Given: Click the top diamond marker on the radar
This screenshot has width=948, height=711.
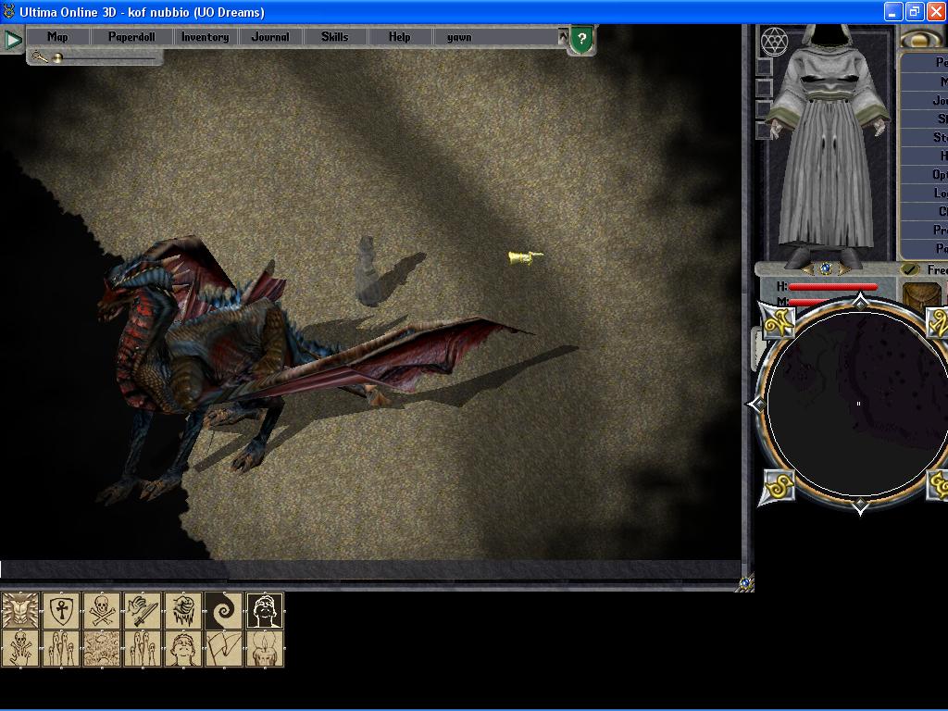Looking at the screenshot, I should [x=860, y=301].
